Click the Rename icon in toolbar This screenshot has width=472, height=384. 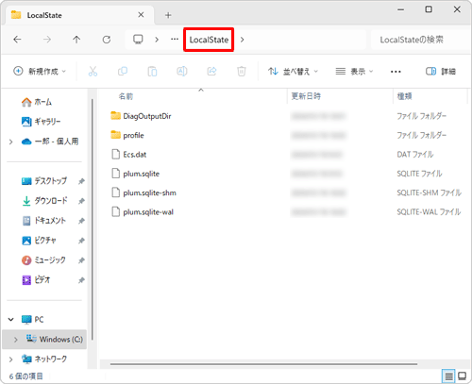point(182,72)
